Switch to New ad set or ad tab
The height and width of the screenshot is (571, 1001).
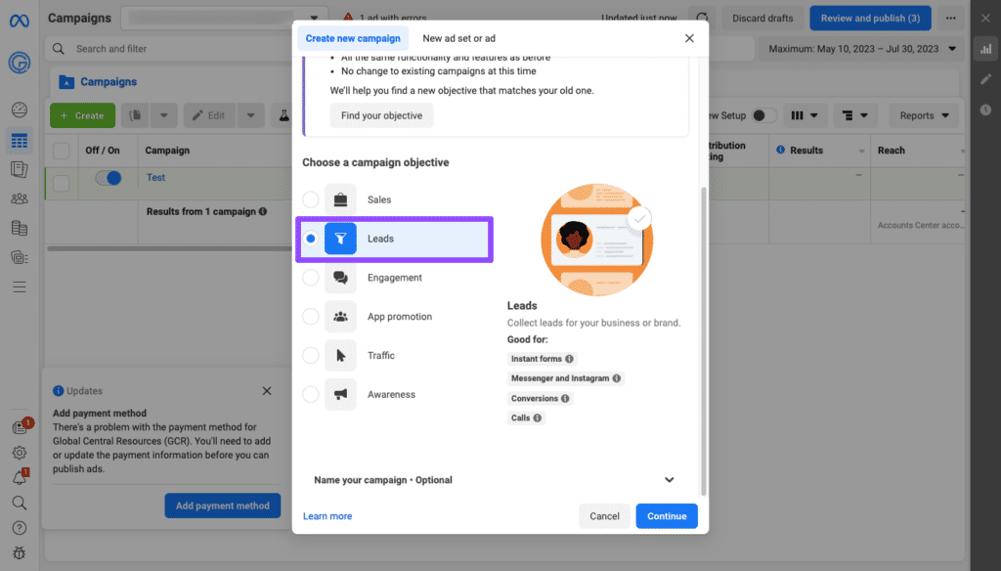click(x=459, y=38)
